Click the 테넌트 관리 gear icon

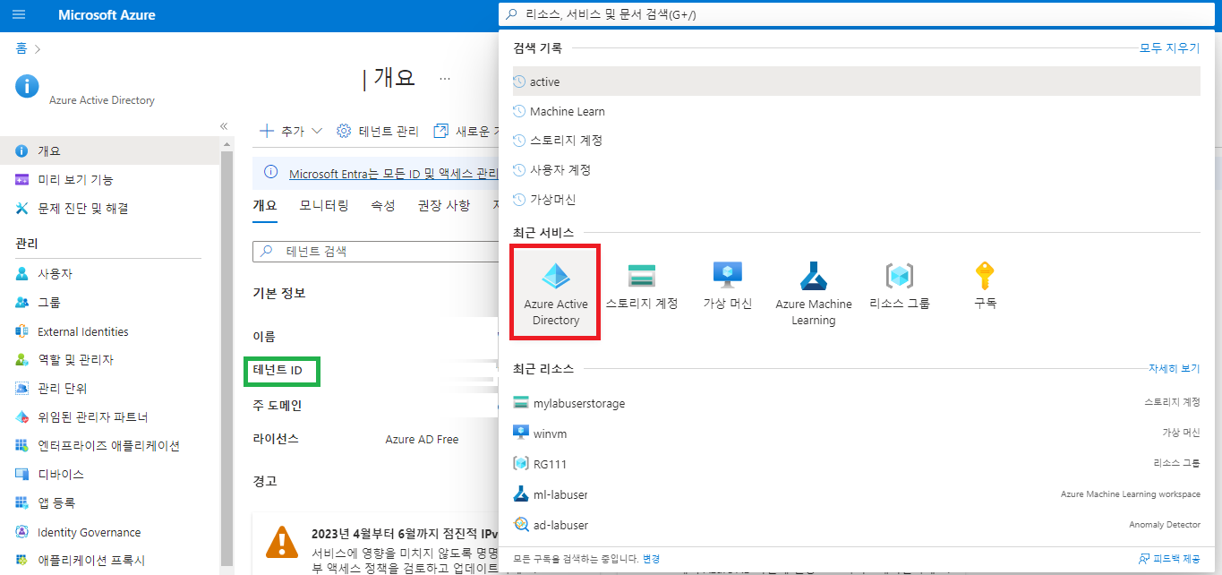344,131
